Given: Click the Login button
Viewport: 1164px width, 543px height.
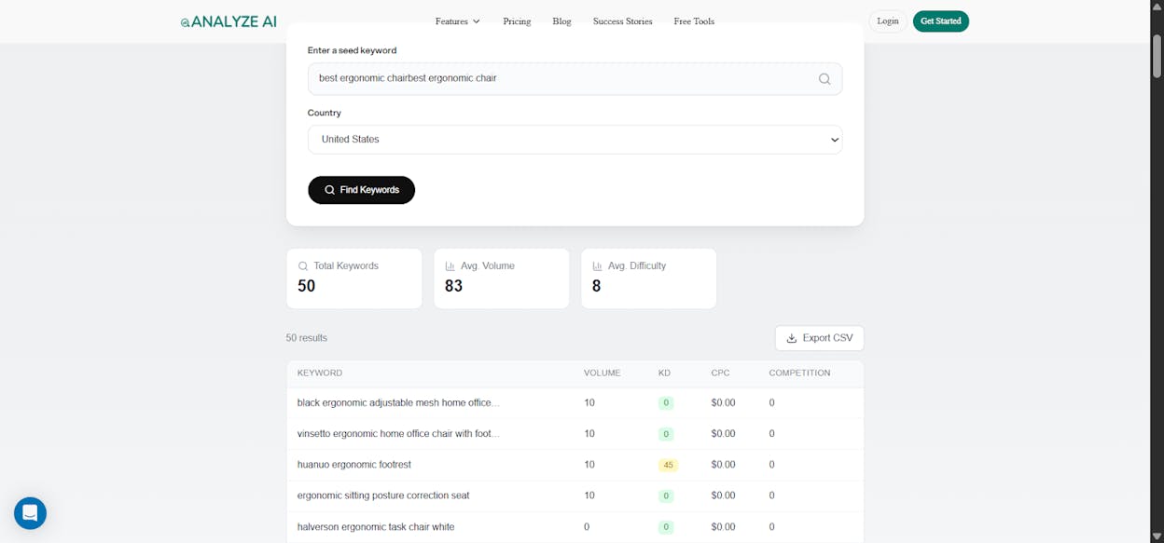Looking at the screenshot, I should 888,21.
